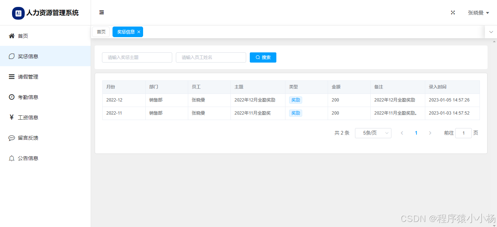The height and width of the screenshot is (227, 497).
Task: Click the HR system logo icon
Action: [18, 13]
